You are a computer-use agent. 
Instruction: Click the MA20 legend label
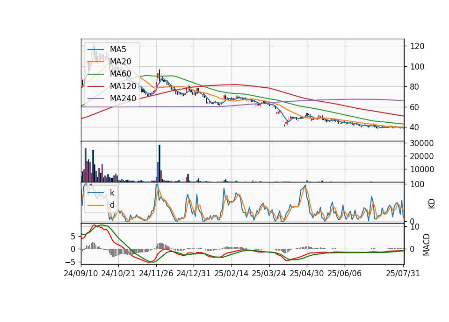pyautogui.click(x=120, y=62)
